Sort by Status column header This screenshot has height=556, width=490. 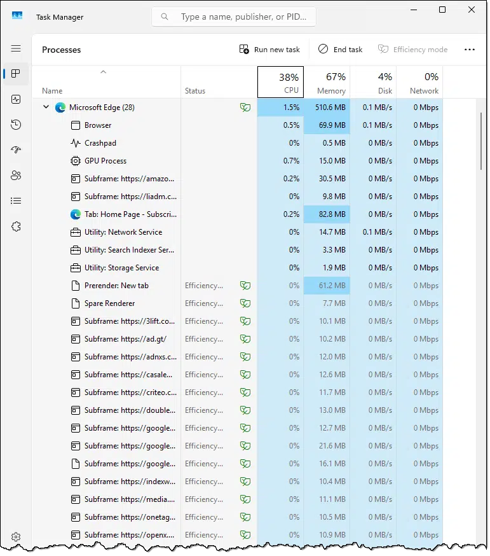tap(219, 82)
